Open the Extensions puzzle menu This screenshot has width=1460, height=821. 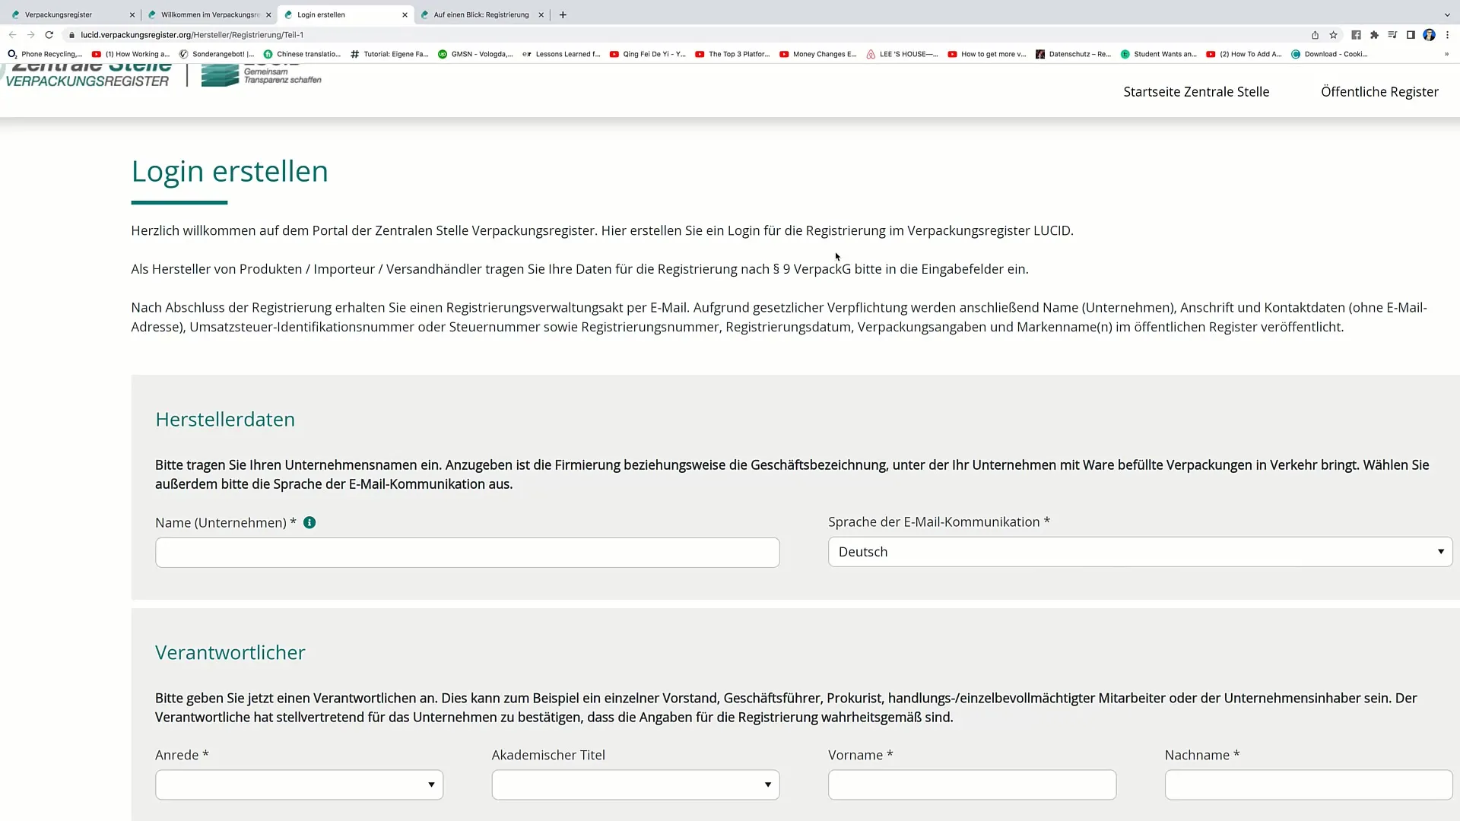coord(1374,35)
